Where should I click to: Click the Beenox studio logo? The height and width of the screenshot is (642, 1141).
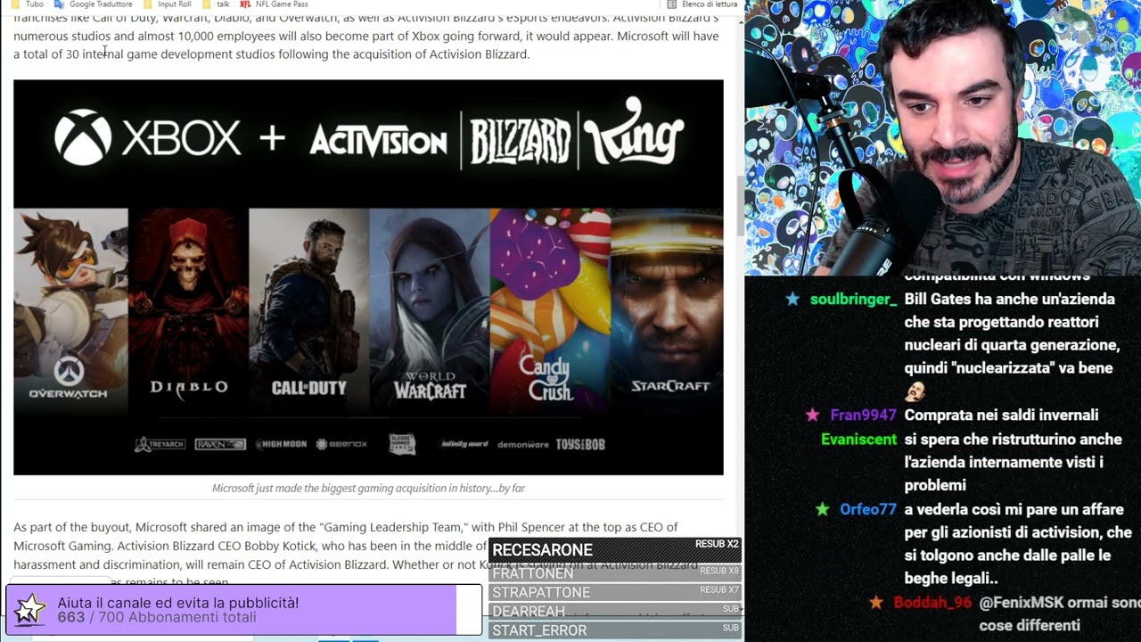341,444
